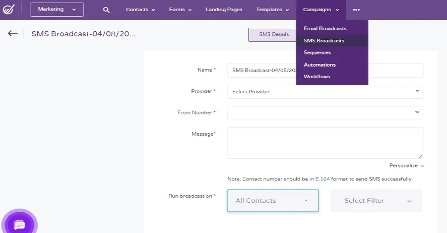The image size is (447, 233).
Task: Click the Message resize handle corner
Action: pos(420,156)
